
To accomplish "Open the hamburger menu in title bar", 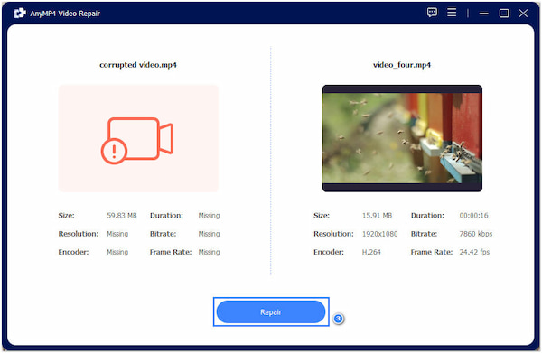I will pos(452,13).
